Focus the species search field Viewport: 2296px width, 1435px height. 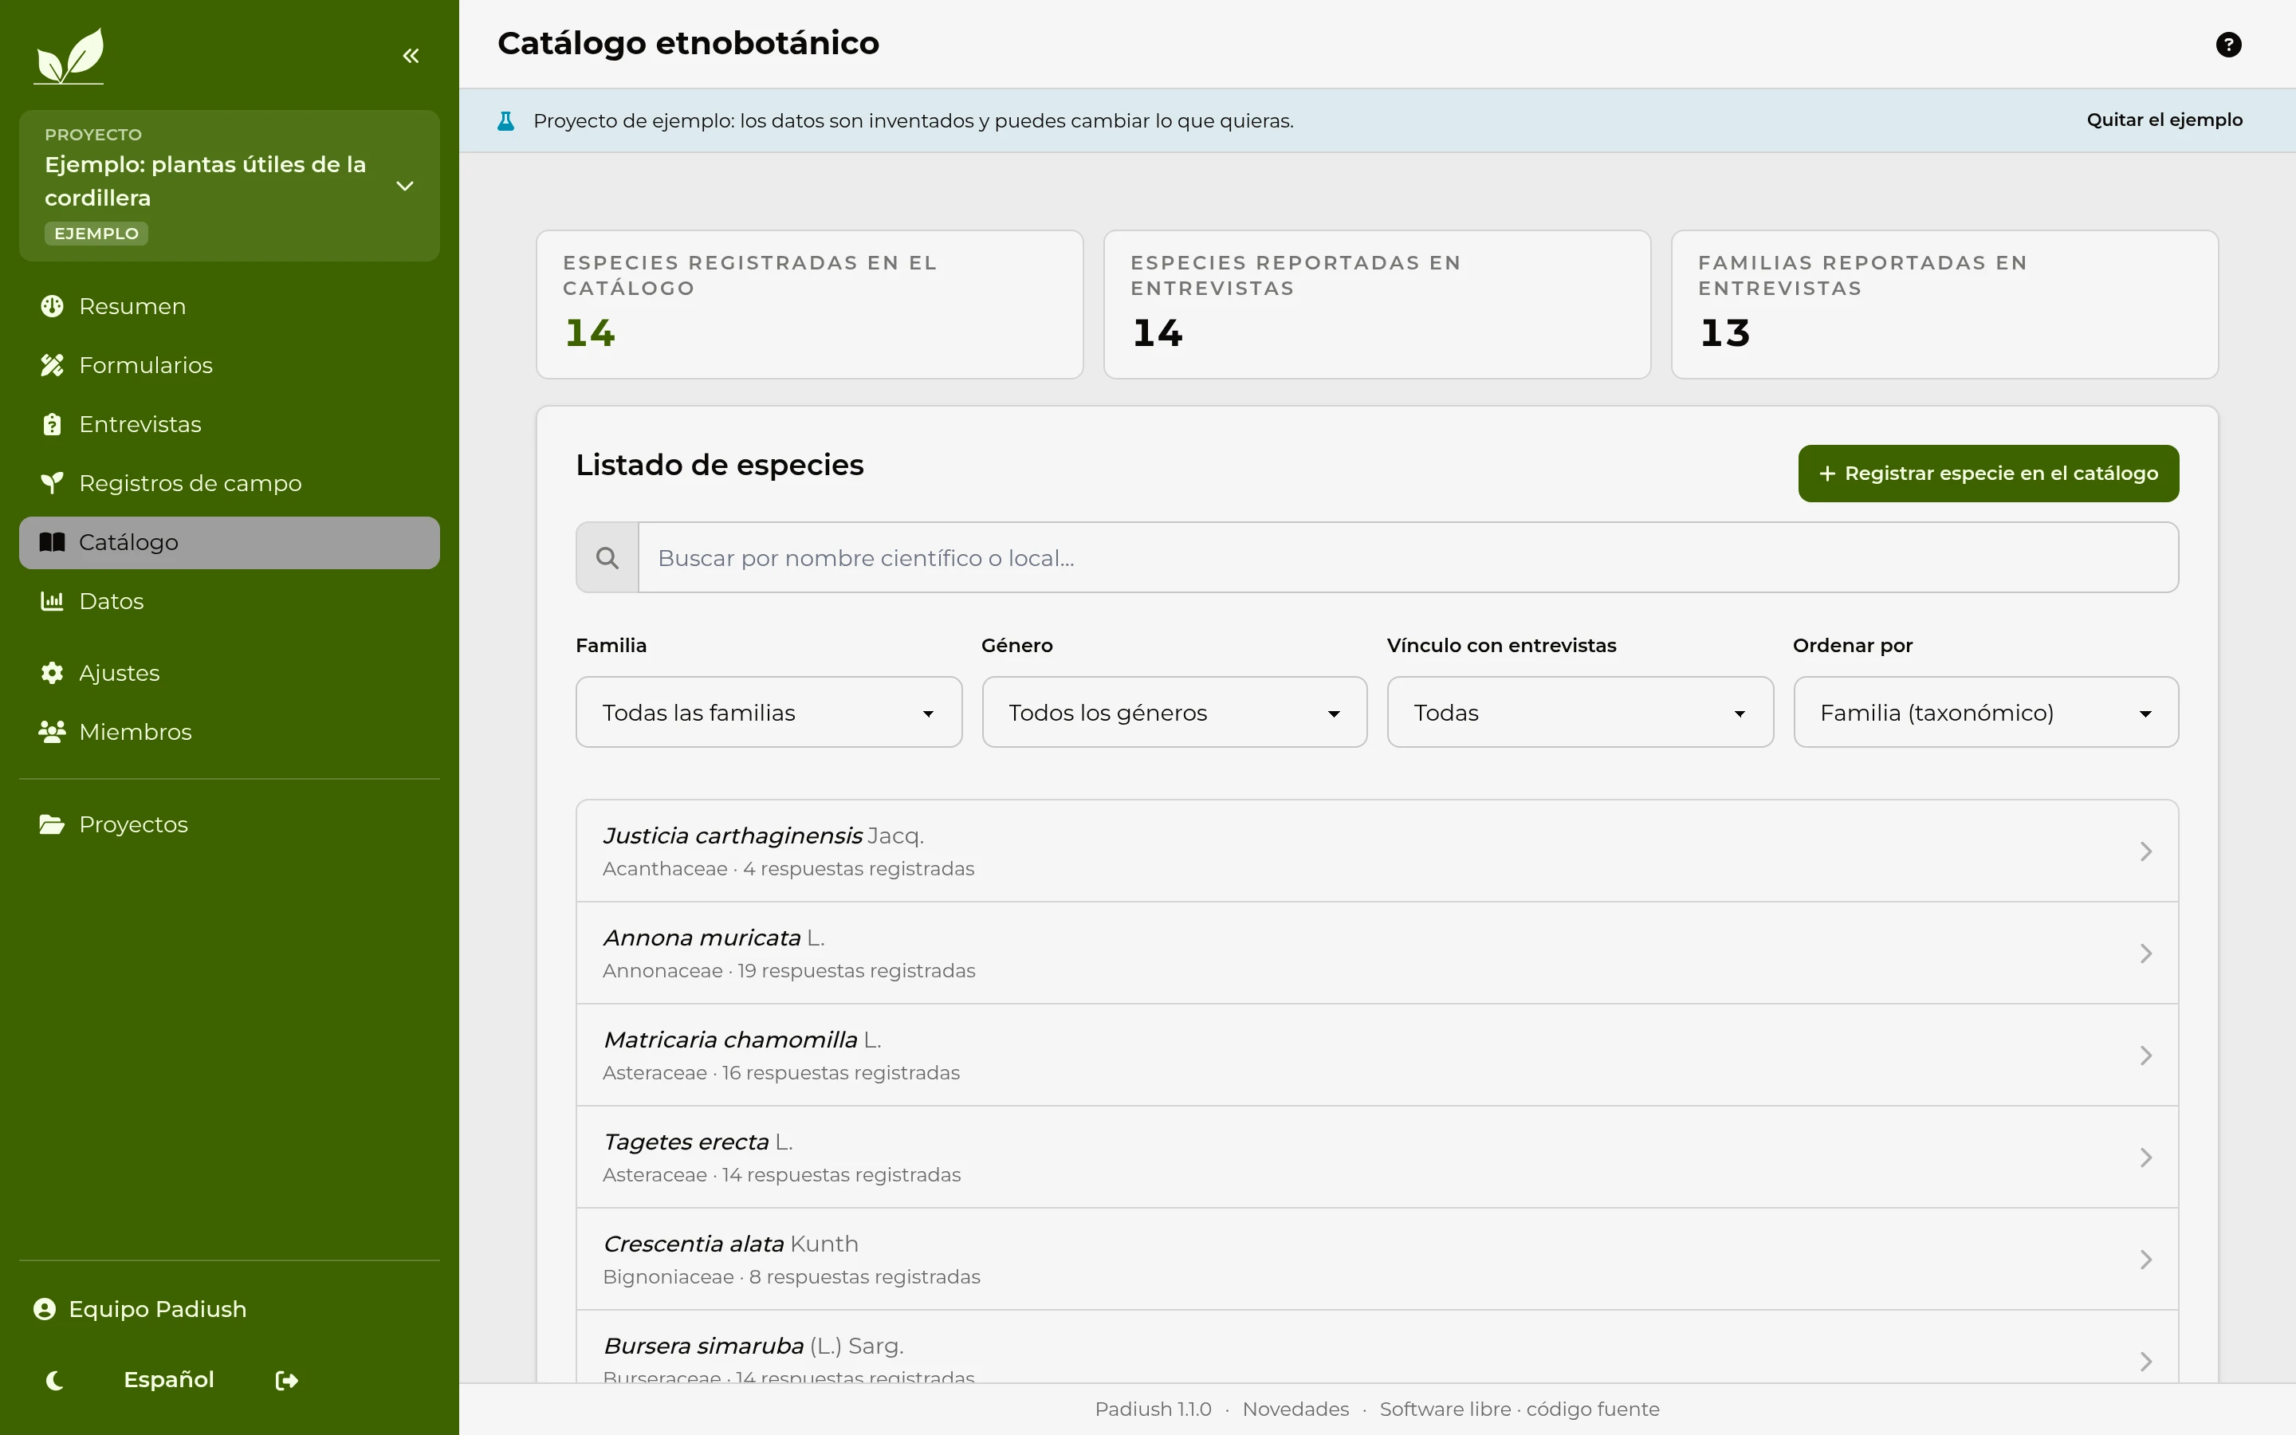click(x=1408, y=558)
